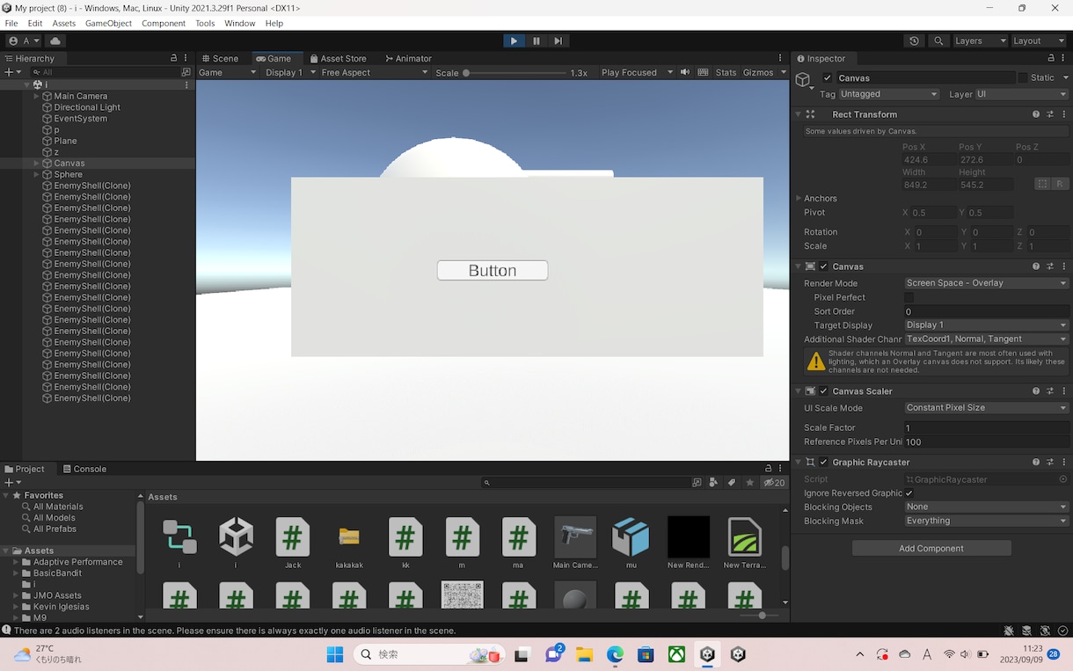
Task: Toggle the Stats overlay
Action: click(726, 72)
